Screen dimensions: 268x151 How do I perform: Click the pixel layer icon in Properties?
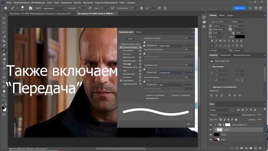click(x=211, y=61)
